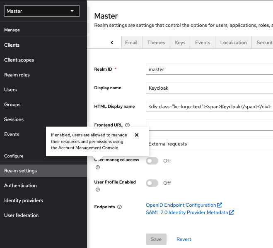Toggle the User-managed access switch
Viewport: 273px width, 248px height.
[x=152, y=161]
